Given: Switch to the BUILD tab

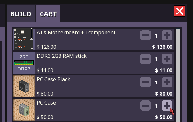Looking at the screenshot, I should point(21,14).
